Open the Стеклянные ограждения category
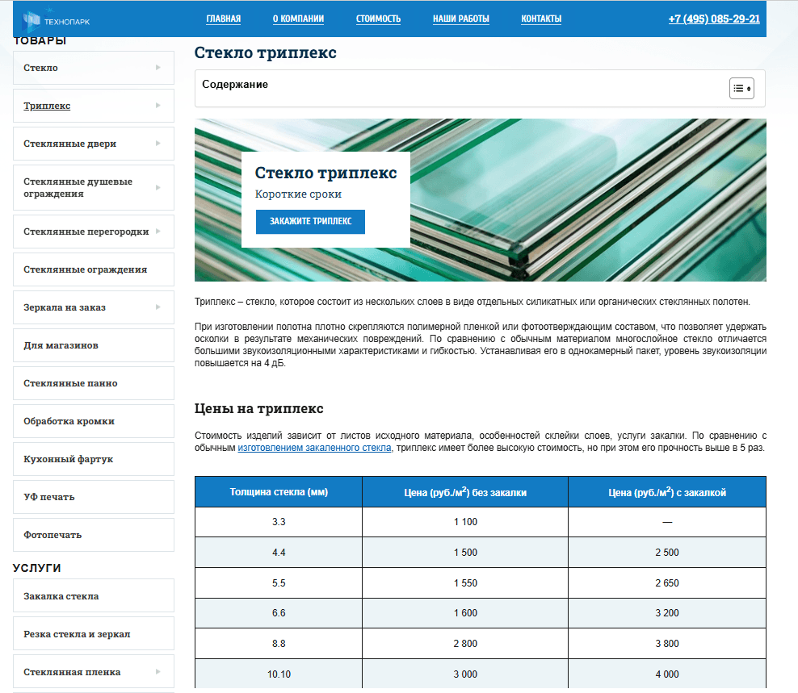 [94, 269]
